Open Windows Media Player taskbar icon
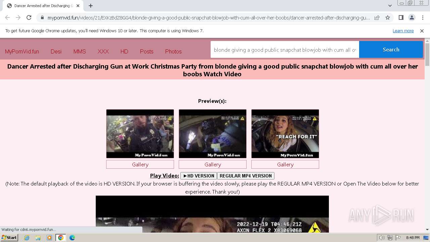The width and height of the screenshot is (430, 242). pos(49,238)
